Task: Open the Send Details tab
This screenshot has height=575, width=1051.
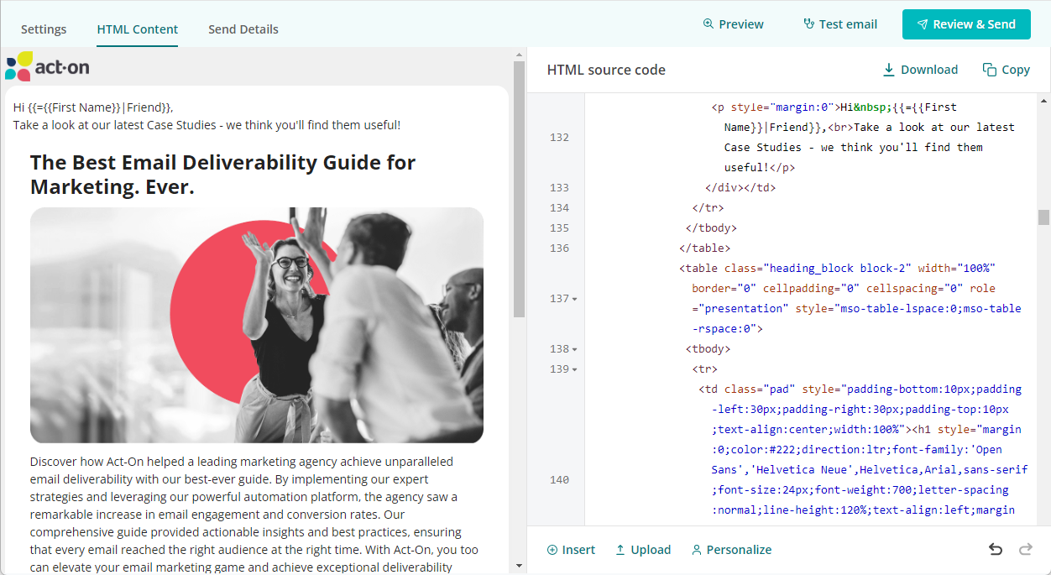Action: pos(243,29)
